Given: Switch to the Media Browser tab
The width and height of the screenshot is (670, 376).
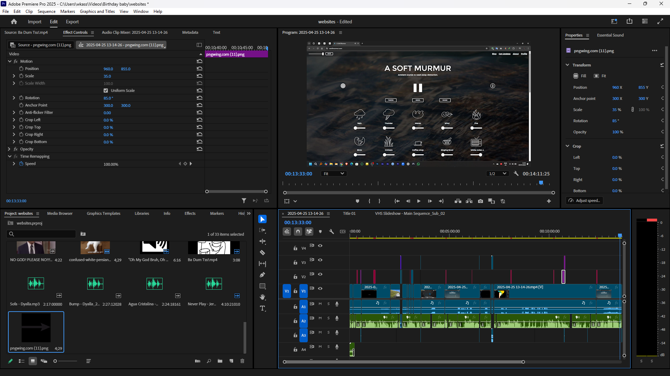Looking at the screenshot, I should [x=60, y=213].
